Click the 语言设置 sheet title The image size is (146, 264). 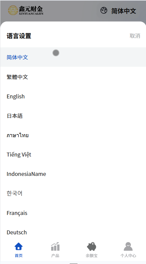[x=19, y=36]
